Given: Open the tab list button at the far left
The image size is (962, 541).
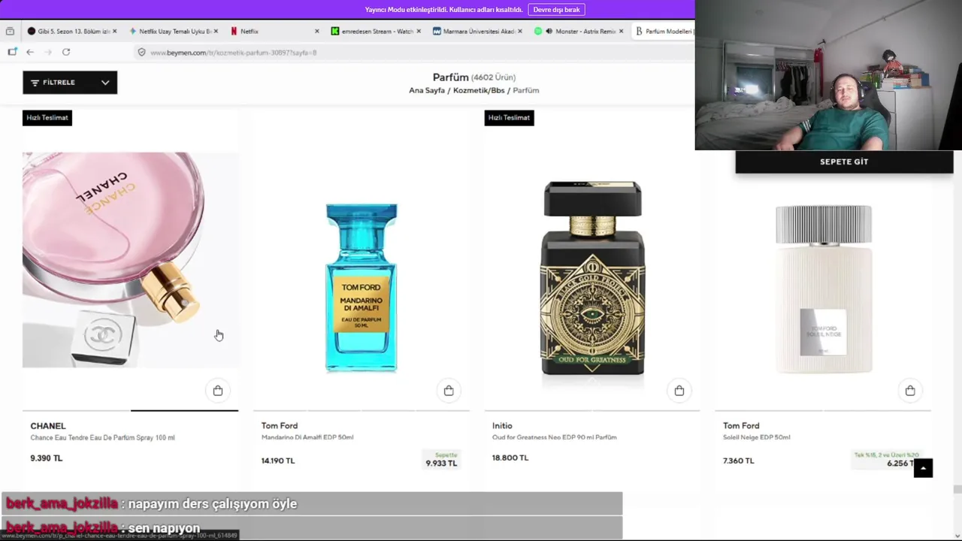Looking at the screenshot, I should (10, 31).
